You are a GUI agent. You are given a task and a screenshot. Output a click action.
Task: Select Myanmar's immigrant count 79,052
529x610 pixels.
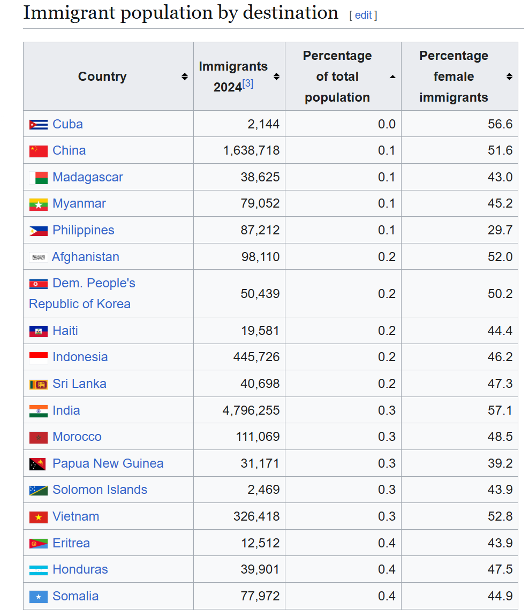click(x=260, y=203)
